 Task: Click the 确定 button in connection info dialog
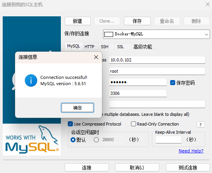pyautogui.click(x=78, y=108)
